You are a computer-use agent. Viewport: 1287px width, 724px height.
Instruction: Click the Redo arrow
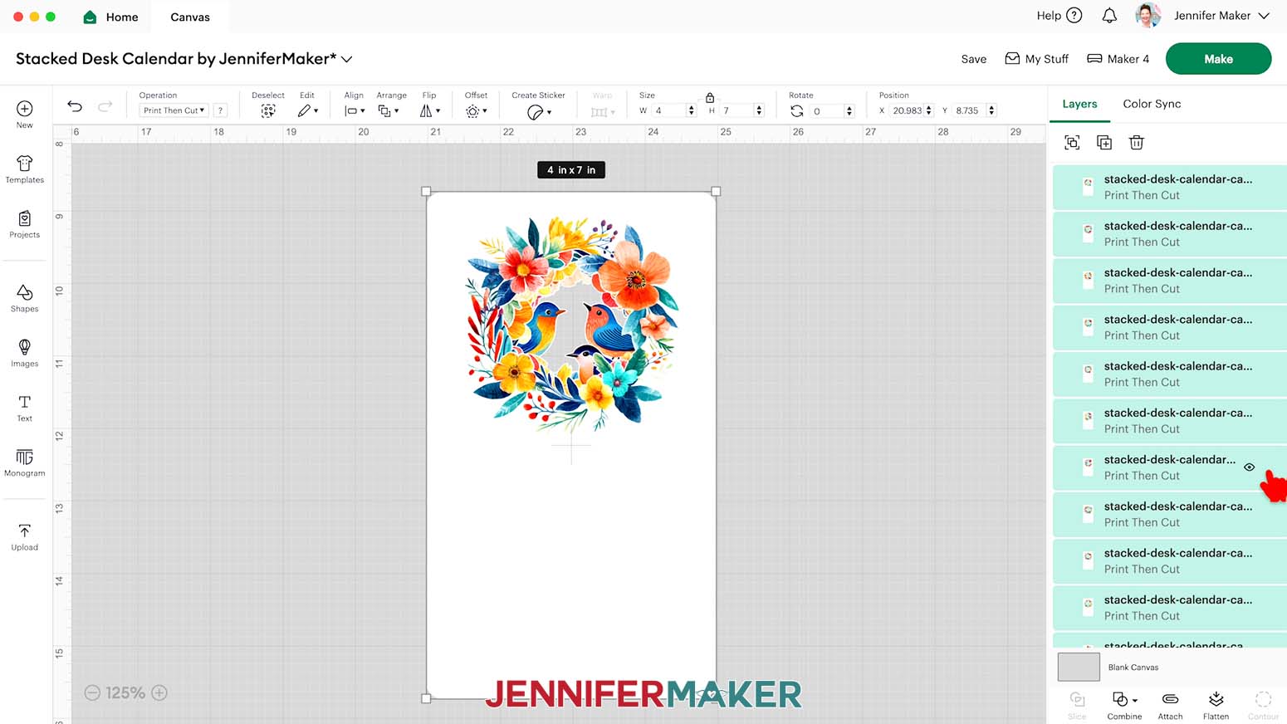click(x=105, y=105)
